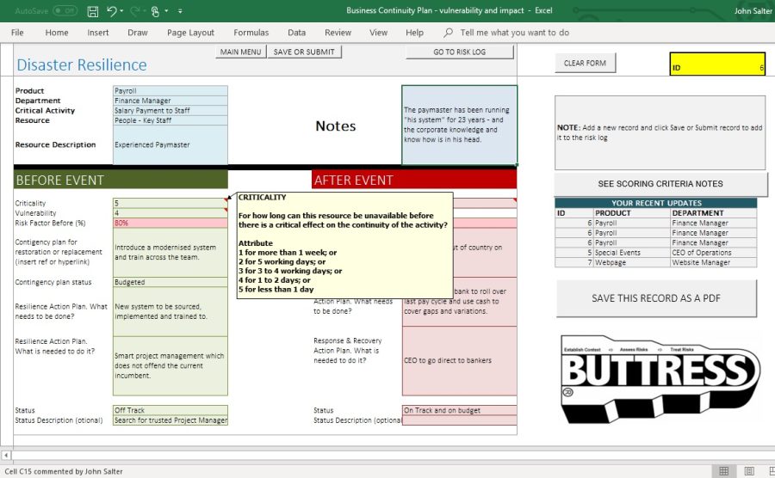This screenshot has height=478, width=775.
Task: Click the YOUR RECENT UPDATES table header
Action: pos(656,203)
